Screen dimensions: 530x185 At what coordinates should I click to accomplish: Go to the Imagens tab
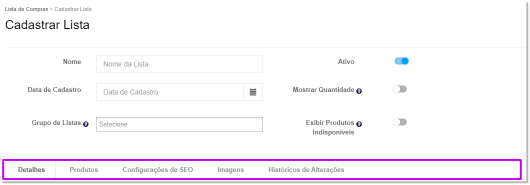(x=230, y=170)
